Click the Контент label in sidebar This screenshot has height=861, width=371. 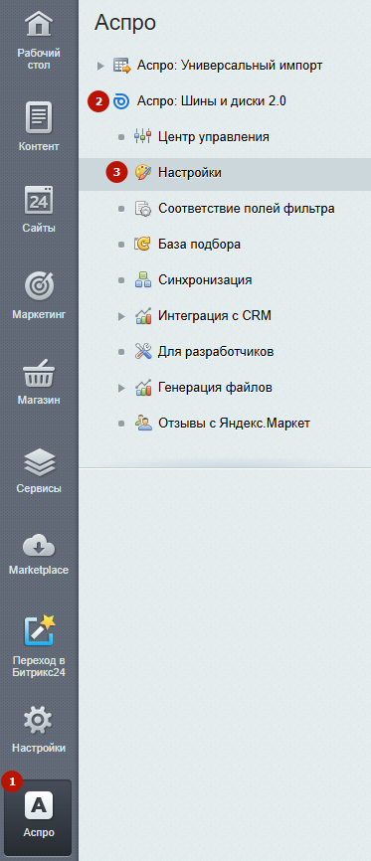click(39, 147)
